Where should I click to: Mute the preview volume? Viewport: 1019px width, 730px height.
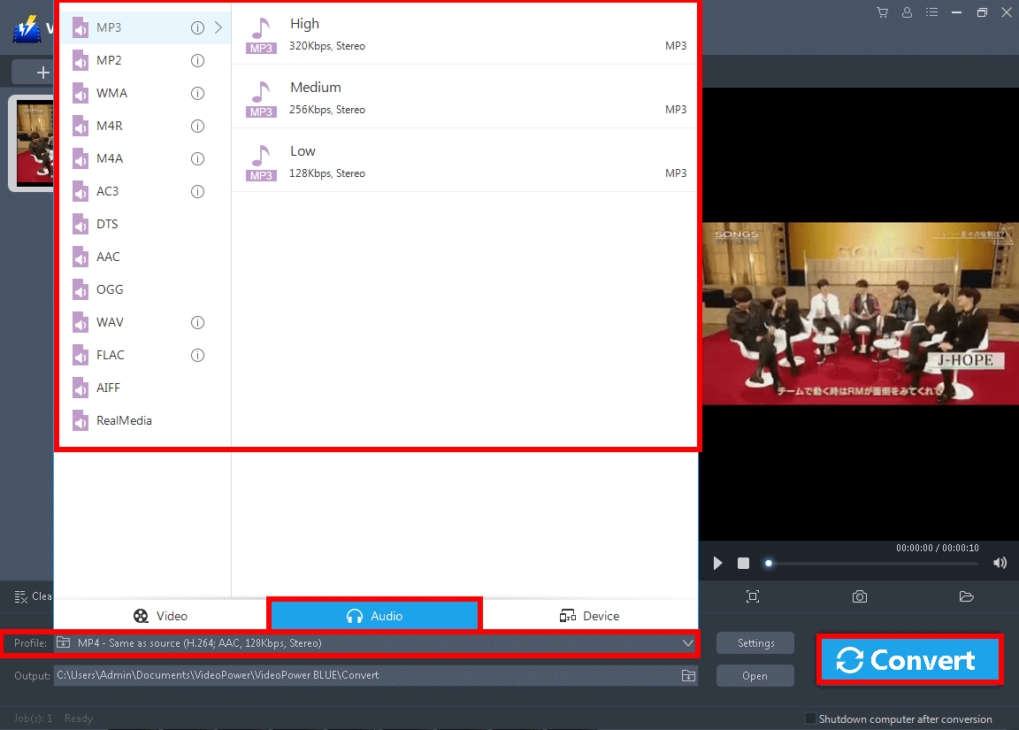pos(1000,562)
